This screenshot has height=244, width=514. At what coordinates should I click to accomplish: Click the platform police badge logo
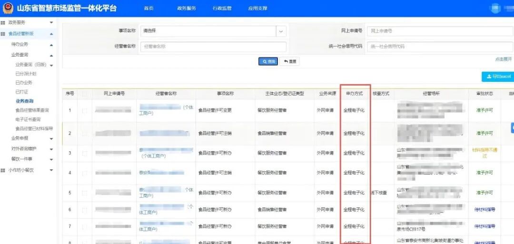pyautogui.click(x=7, y=8)
